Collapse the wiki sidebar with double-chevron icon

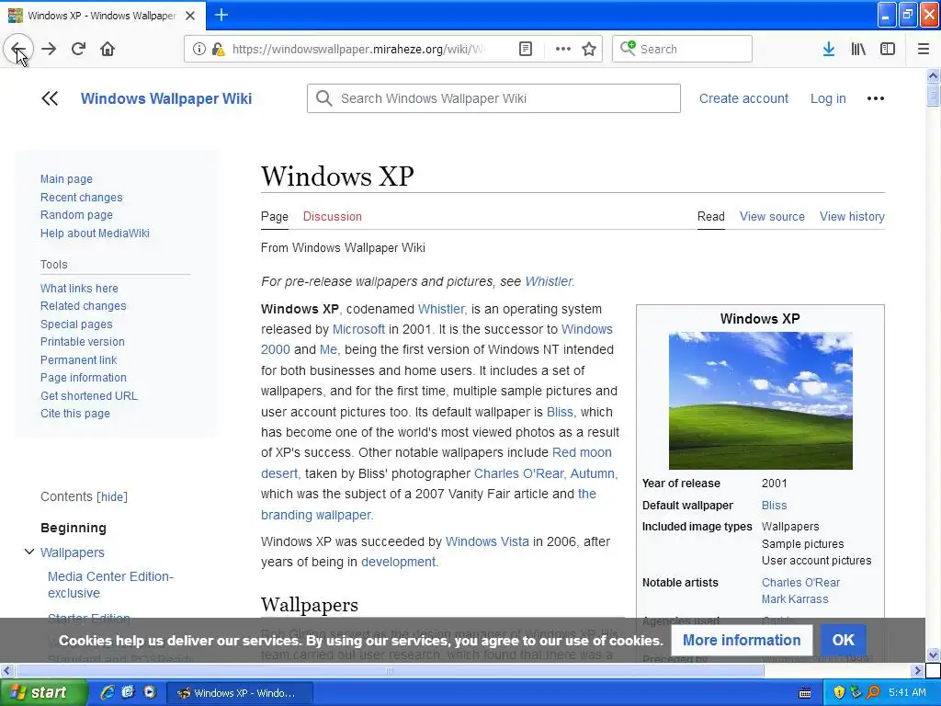click(50, 98)
